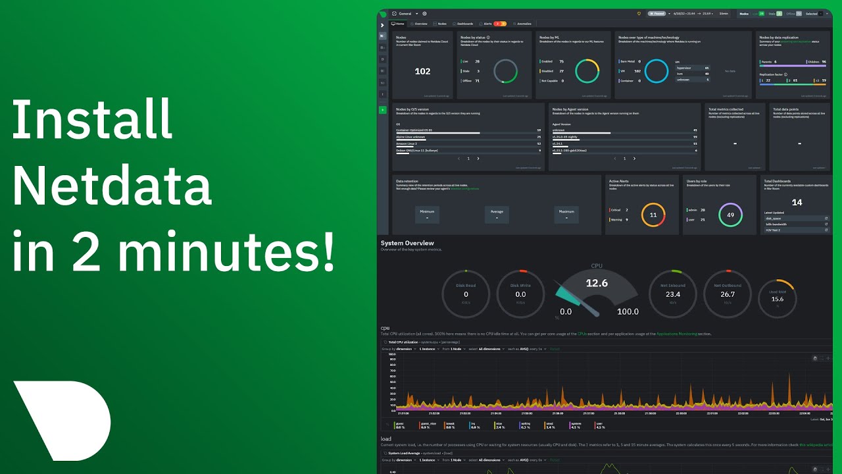Click the Netdata logo in top-left corner
This screenshot has height=474, width=842.
pyautogui.click(x=382, y=13)
